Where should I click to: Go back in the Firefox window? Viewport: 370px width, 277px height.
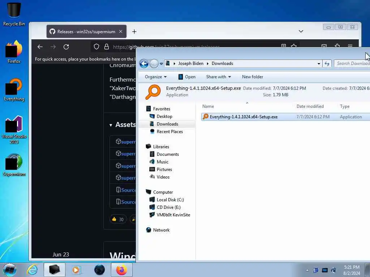(40, 47)
